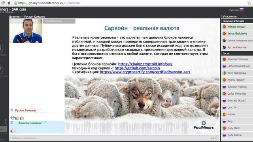Bookmark page with star icon
253x142 pixels.
249,3
